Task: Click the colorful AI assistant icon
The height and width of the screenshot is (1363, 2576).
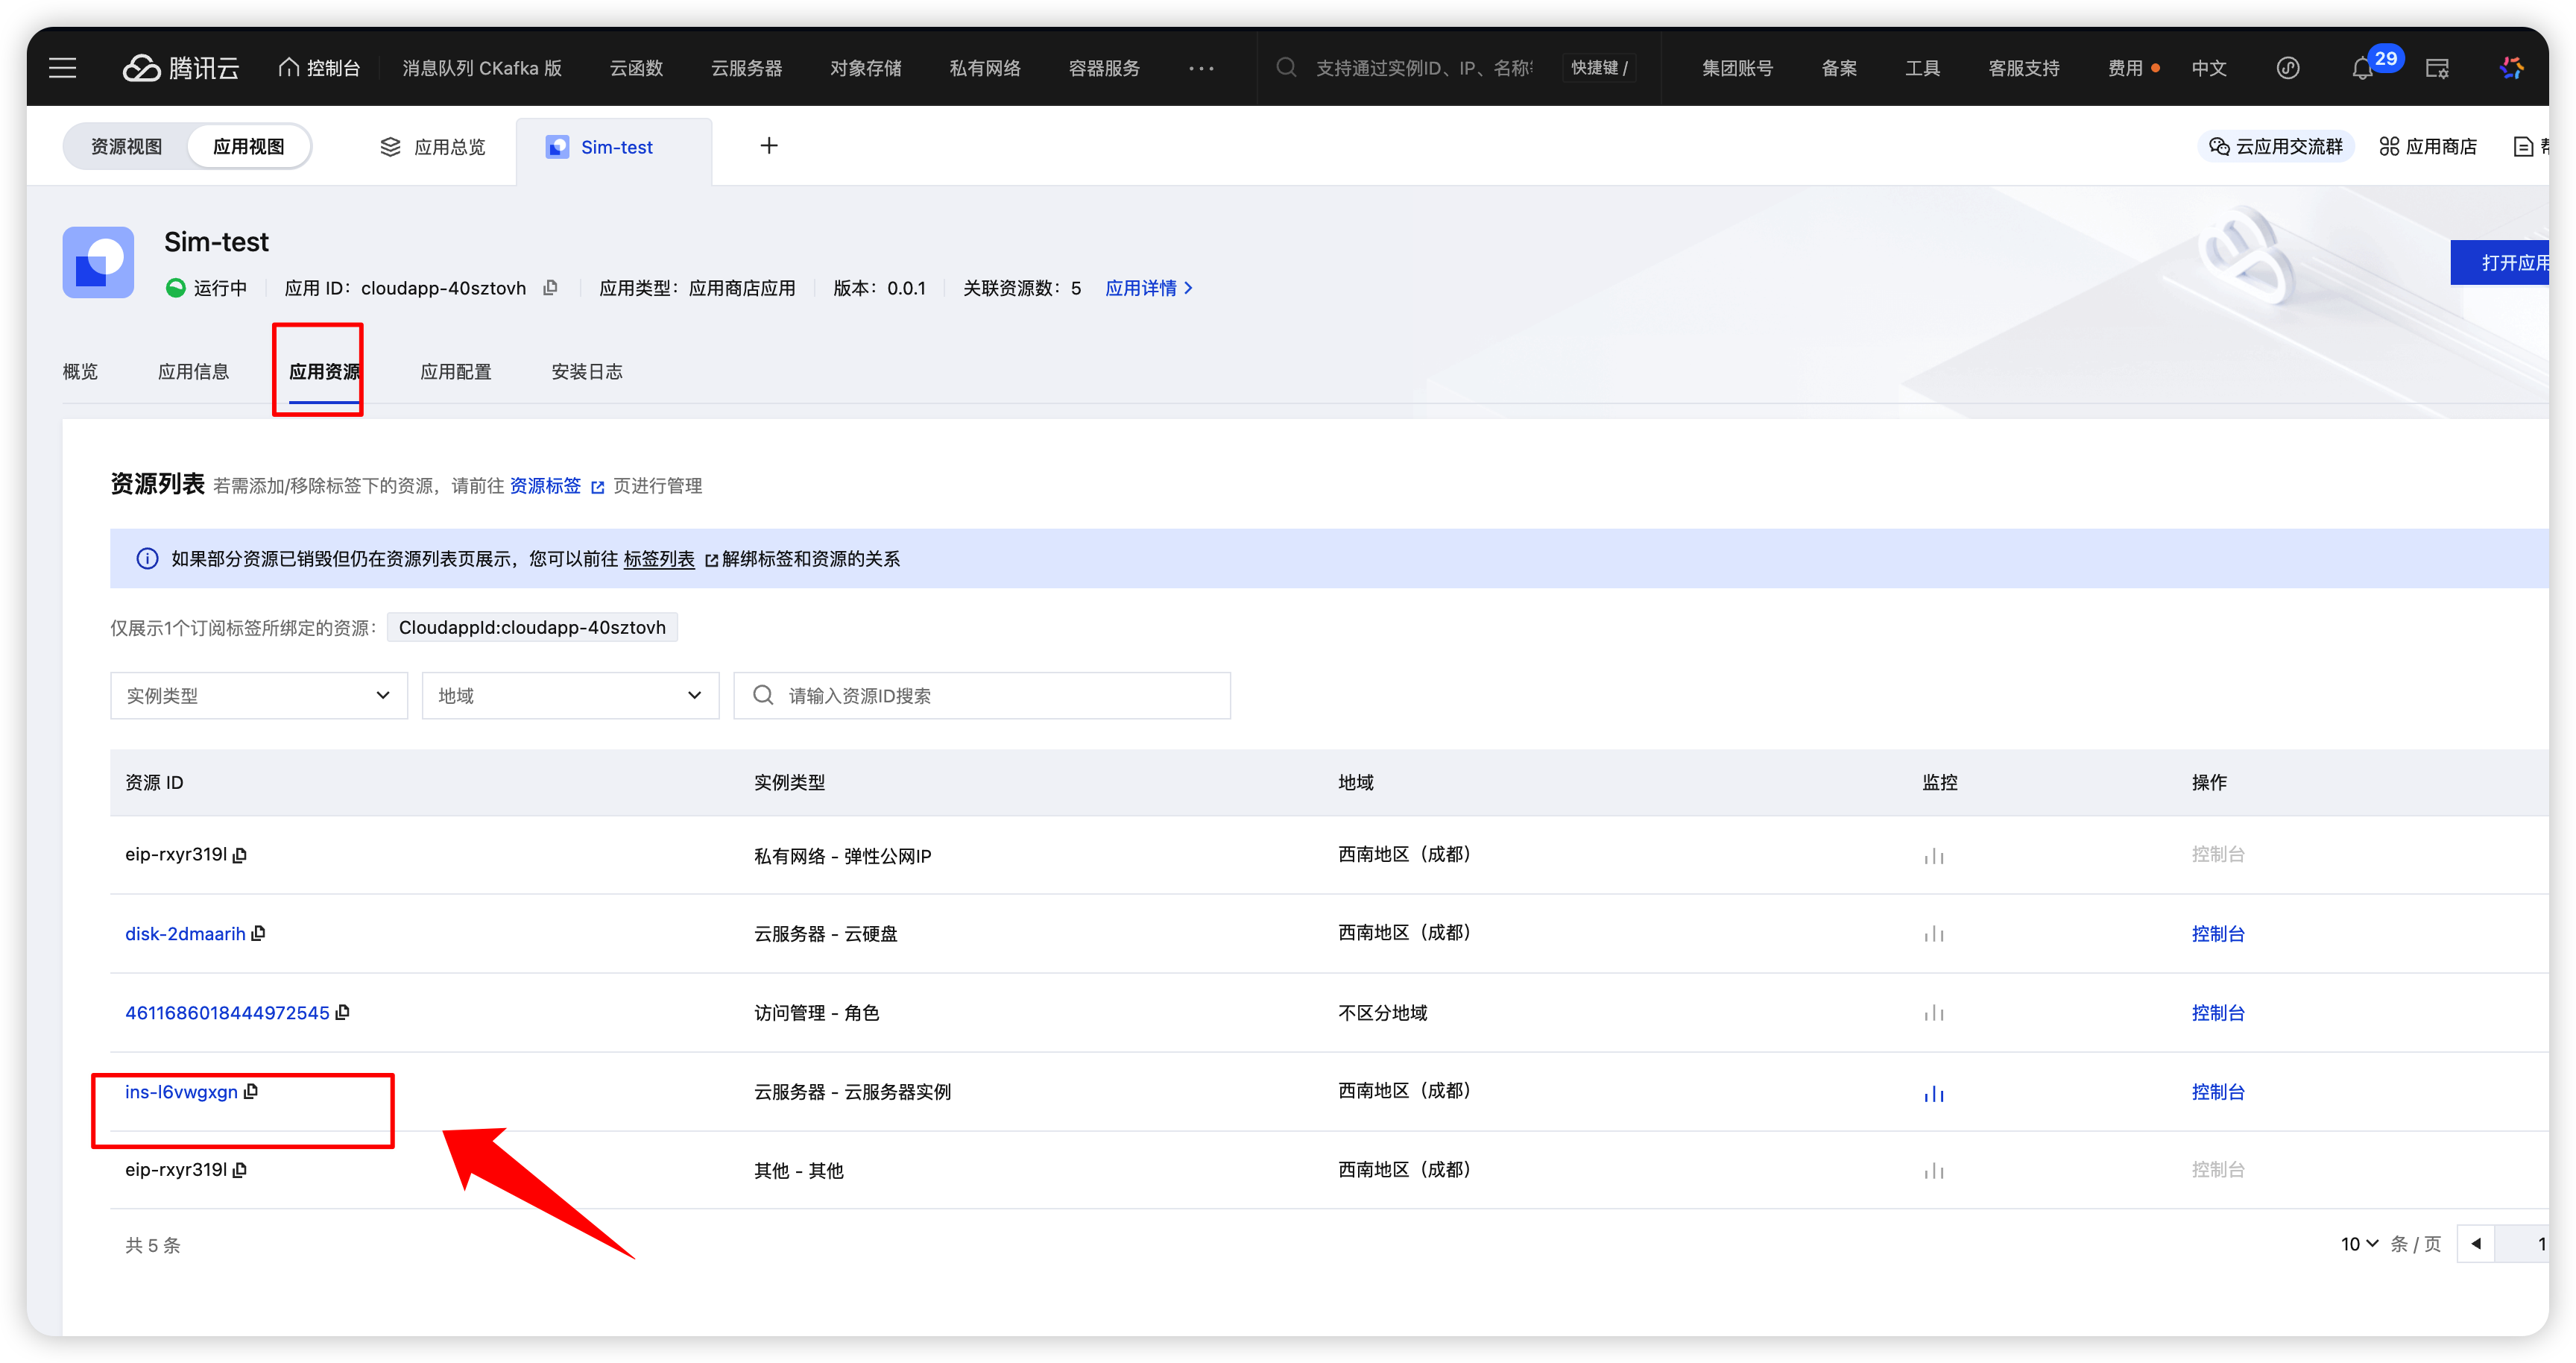Action: [x=2511, y=68]
